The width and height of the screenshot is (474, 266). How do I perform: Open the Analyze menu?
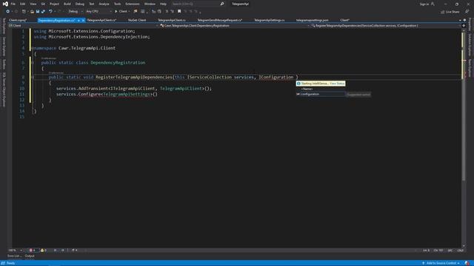[104, 4]
